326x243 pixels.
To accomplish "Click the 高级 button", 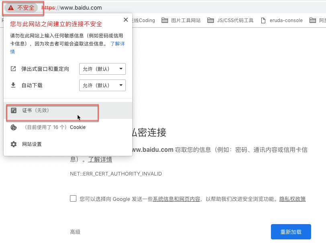I will pyautogui.click(x=75, y=232).
